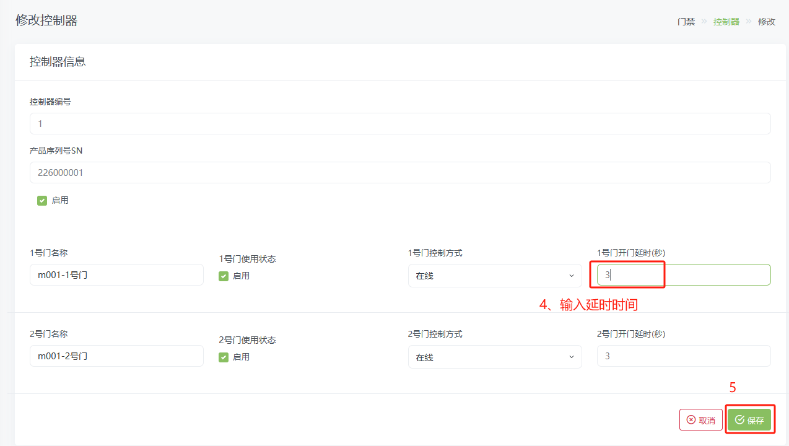Image resolution: width=789 pixels, height=446 pixels.
Task: Click the 2号门名称 label
Action: [48, 334]
